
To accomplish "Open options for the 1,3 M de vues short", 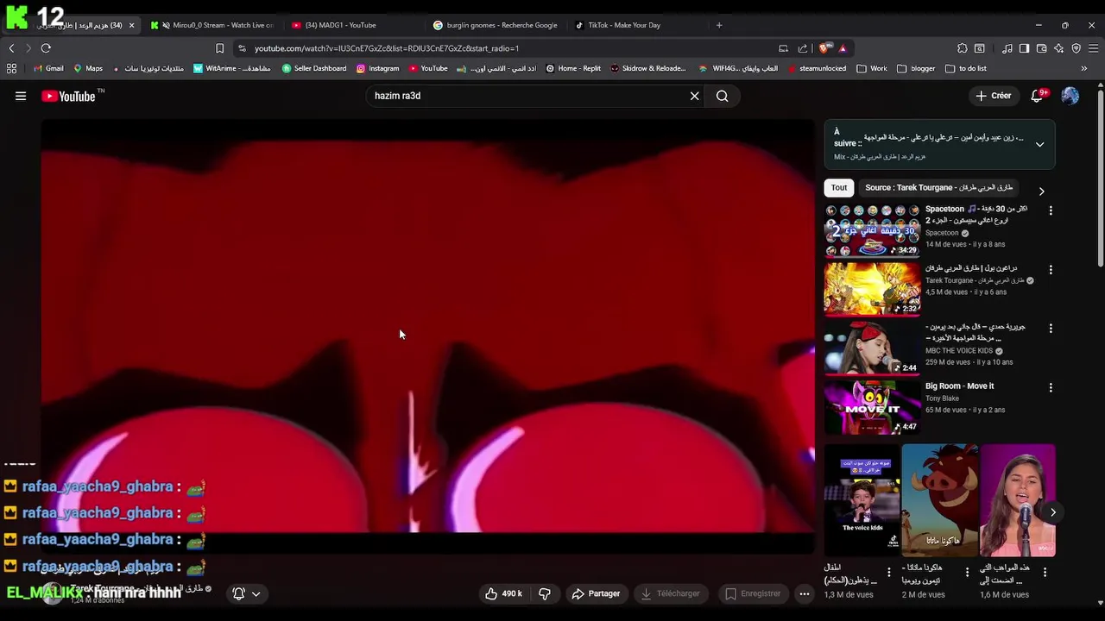I will pos(889,572).
